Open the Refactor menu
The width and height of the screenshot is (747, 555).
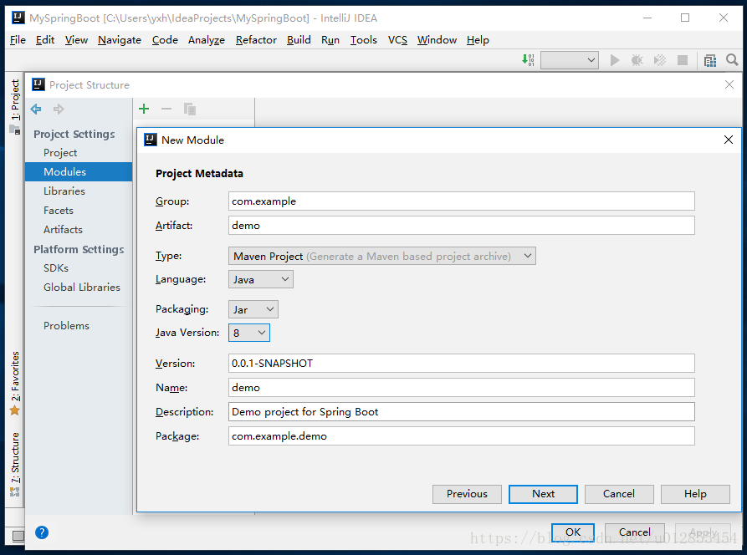click(x=256, y=40)
